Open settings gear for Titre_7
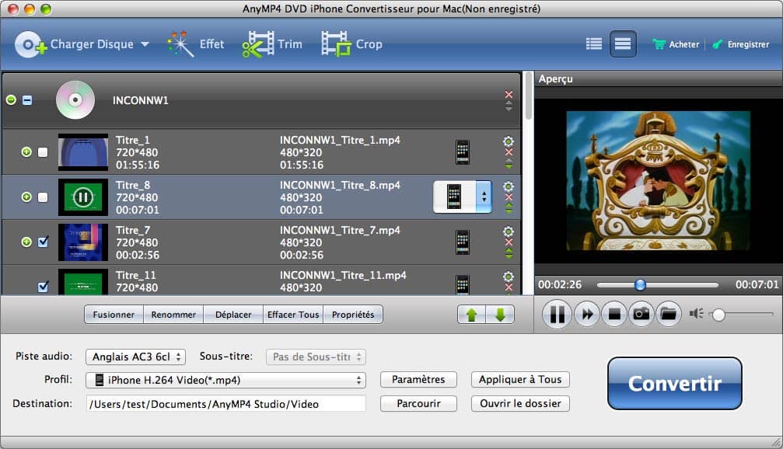783x449 pixels. pyautogui.click(x=509, y=231)
